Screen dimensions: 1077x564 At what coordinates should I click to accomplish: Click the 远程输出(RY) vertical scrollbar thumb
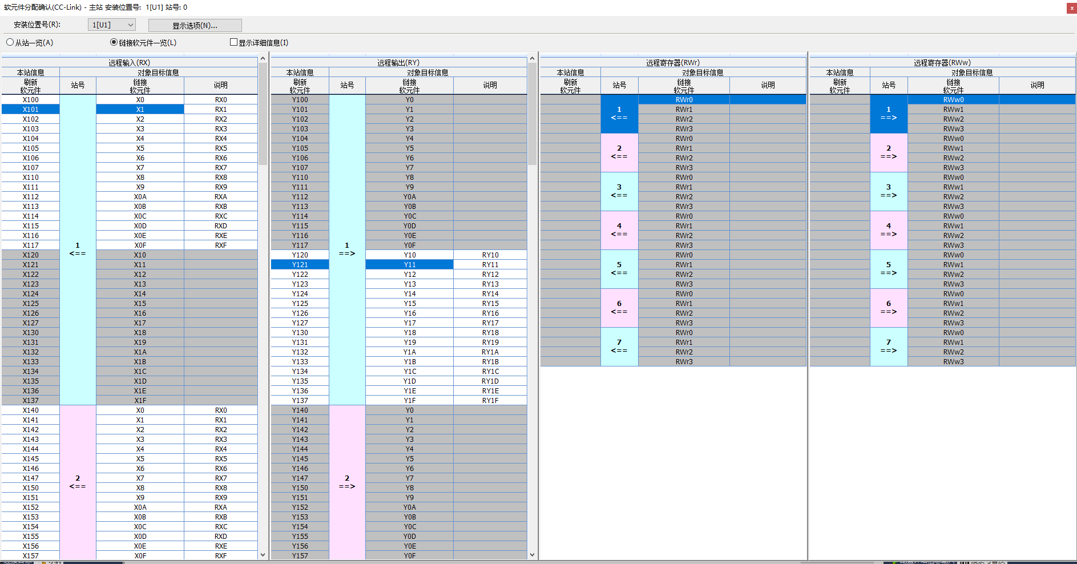[x=532, y=114]
